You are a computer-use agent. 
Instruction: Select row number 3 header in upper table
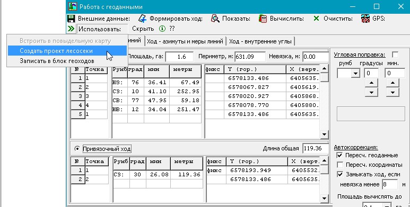pyautogui.click(x=78, y=96)
